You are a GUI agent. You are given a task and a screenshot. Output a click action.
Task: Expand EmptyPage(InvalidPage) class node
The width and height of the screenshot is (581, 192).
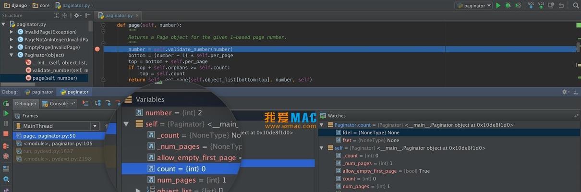(x=12, y=47)
